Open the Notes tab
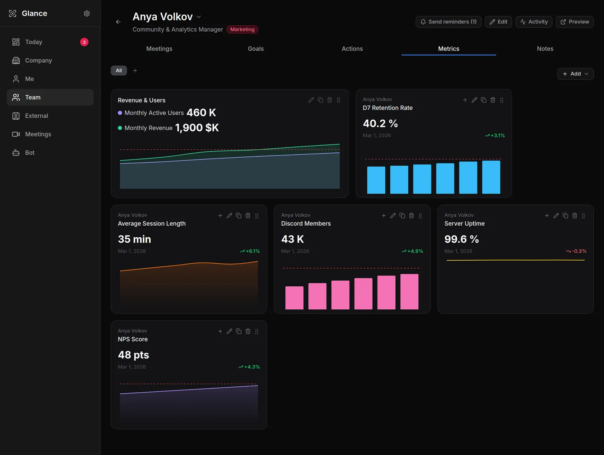This screenshot has height=455, width=604. 545,49
